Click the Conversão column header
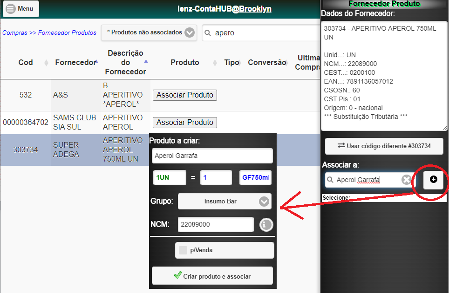This screenshot has height=293, width=449. [x=267, y=63]
